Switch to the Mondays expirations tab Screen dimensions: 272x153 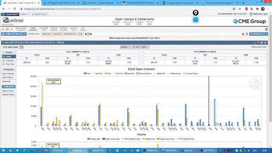57,34
